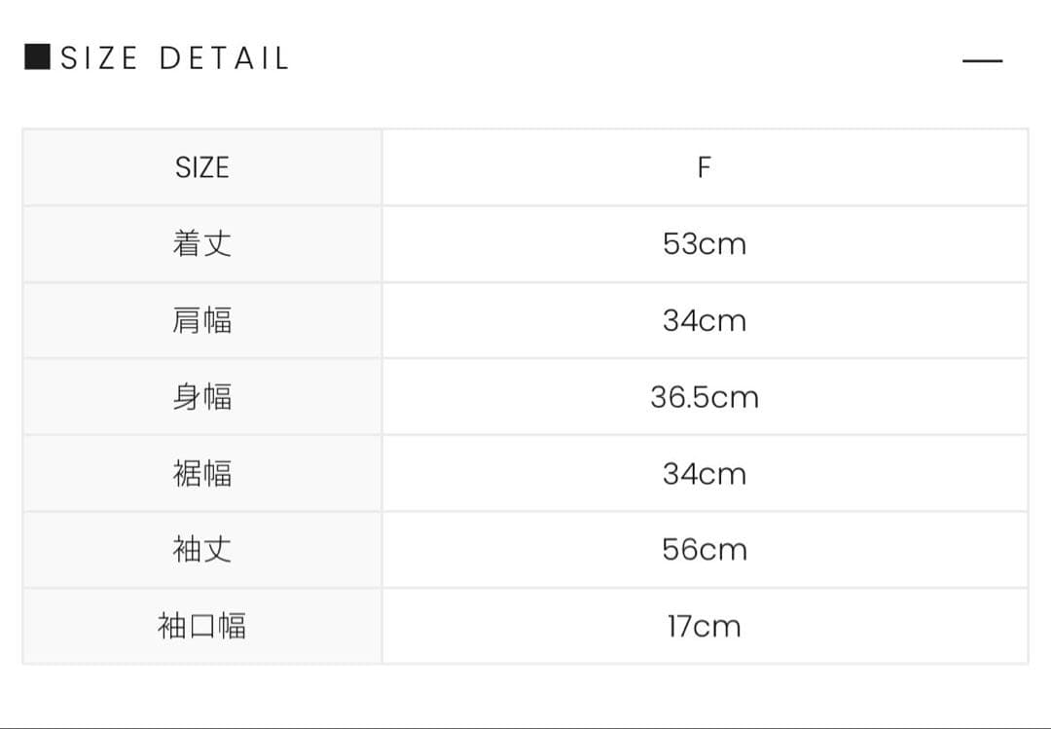Select the SIZE header cell in table

point(202,167)
